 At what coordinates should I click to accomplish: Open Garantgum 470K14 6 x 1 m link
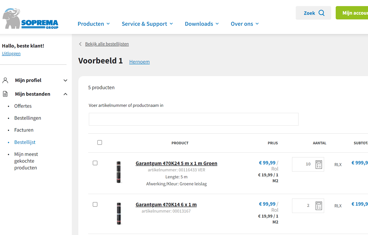pos(166,204)
